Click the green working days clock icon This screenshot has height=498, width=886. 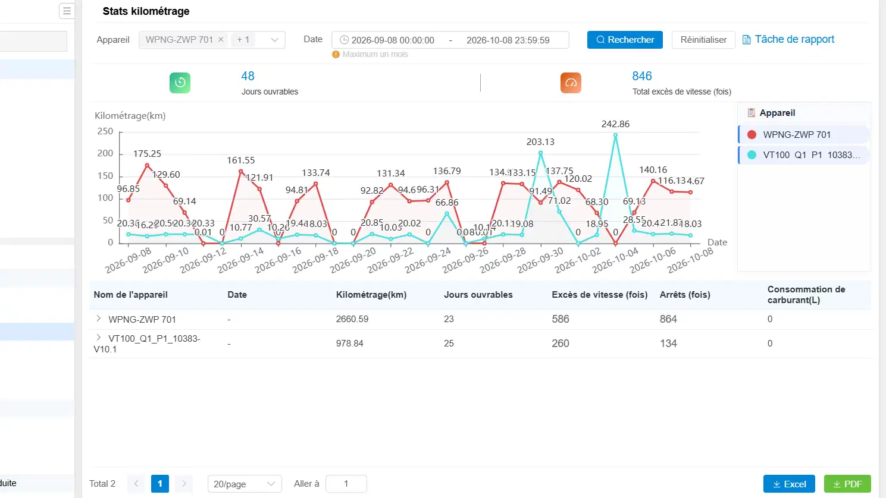(180, 83)
